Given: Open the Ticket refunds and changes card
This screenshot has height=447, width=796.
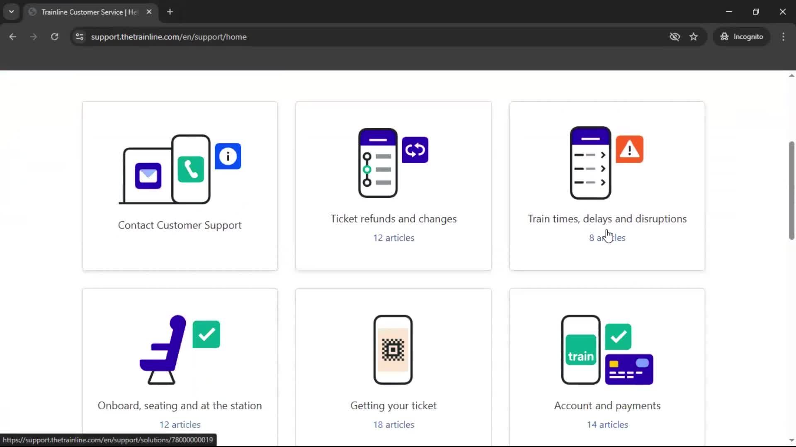Looking at the screenshot, I should [393, 185].
